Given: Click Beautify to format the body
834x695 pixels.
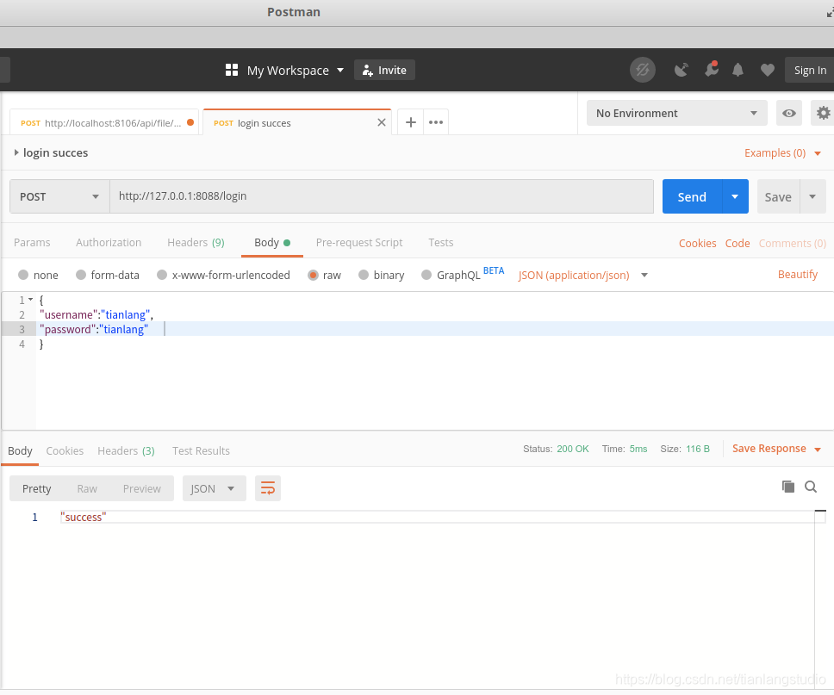Looking at the screenshot, I should pos(797,275).
